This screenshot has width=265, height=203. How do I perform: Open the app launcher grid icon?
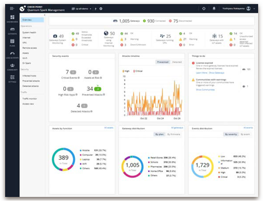pyautogui.click(x=12, y=9)
